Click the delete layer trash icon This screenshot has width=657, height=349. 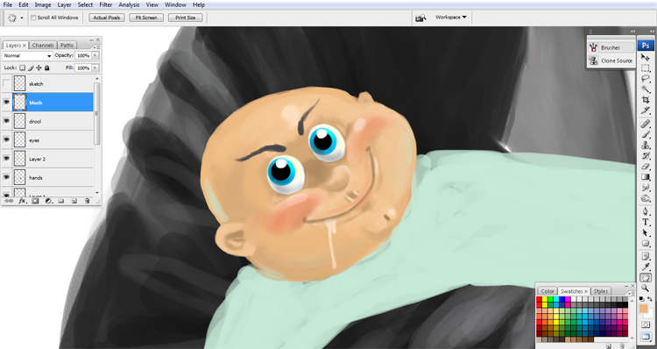pyautogui.click(x=87, y=201)
